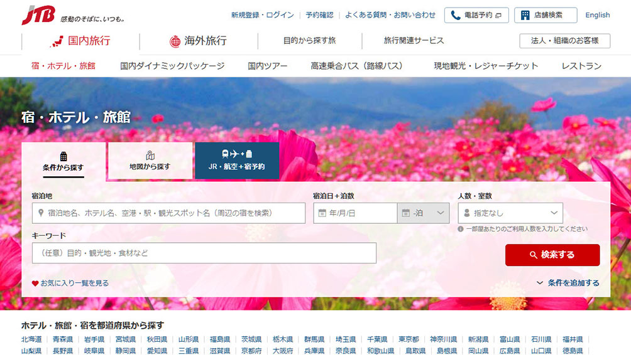The image size is (631, 355).
Task: Open 千葉県 prefecture link
Action: click(377, 339)
